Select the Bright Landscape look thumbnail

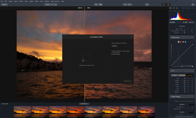coord(58,112)
